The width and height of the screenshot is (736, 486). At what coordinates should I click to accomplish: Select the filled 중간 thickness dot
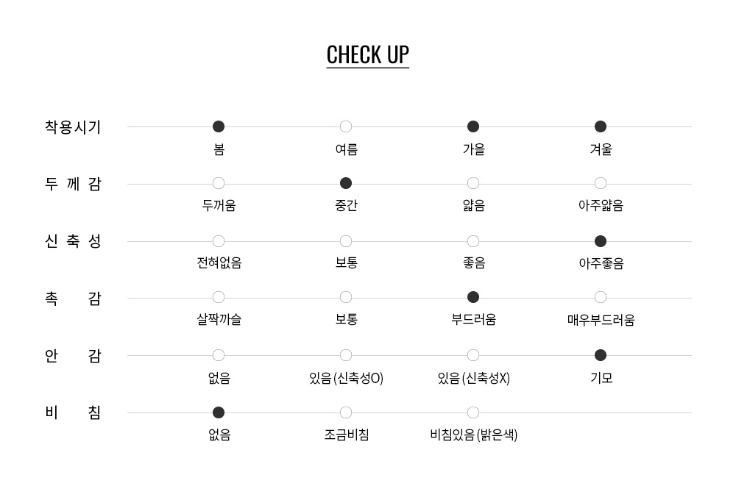(x=346, y=183)
